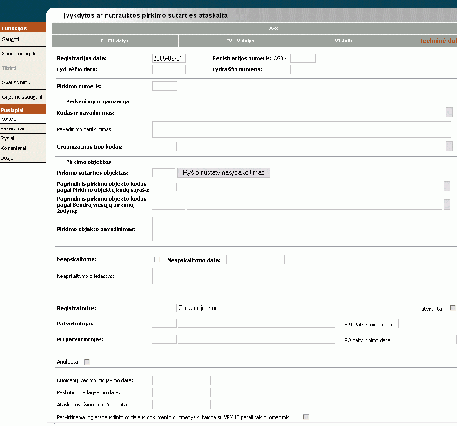Screen dimensions: 457x426
Task: Switch to Techninė dalis tab
Action: (x=421, y=41)
